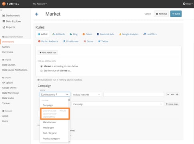Click the Twitter bird icon
Screen dimensions: 194x144
click(x=99, y=41)
